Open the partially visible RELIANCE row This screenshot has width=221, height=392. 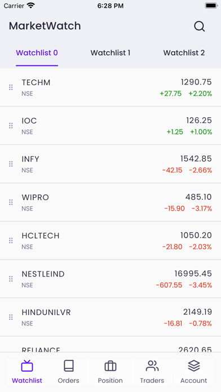[111, 345]
